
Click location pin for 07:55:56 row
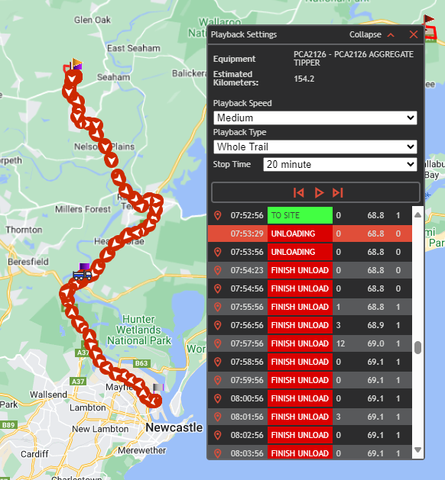[217, 307]
